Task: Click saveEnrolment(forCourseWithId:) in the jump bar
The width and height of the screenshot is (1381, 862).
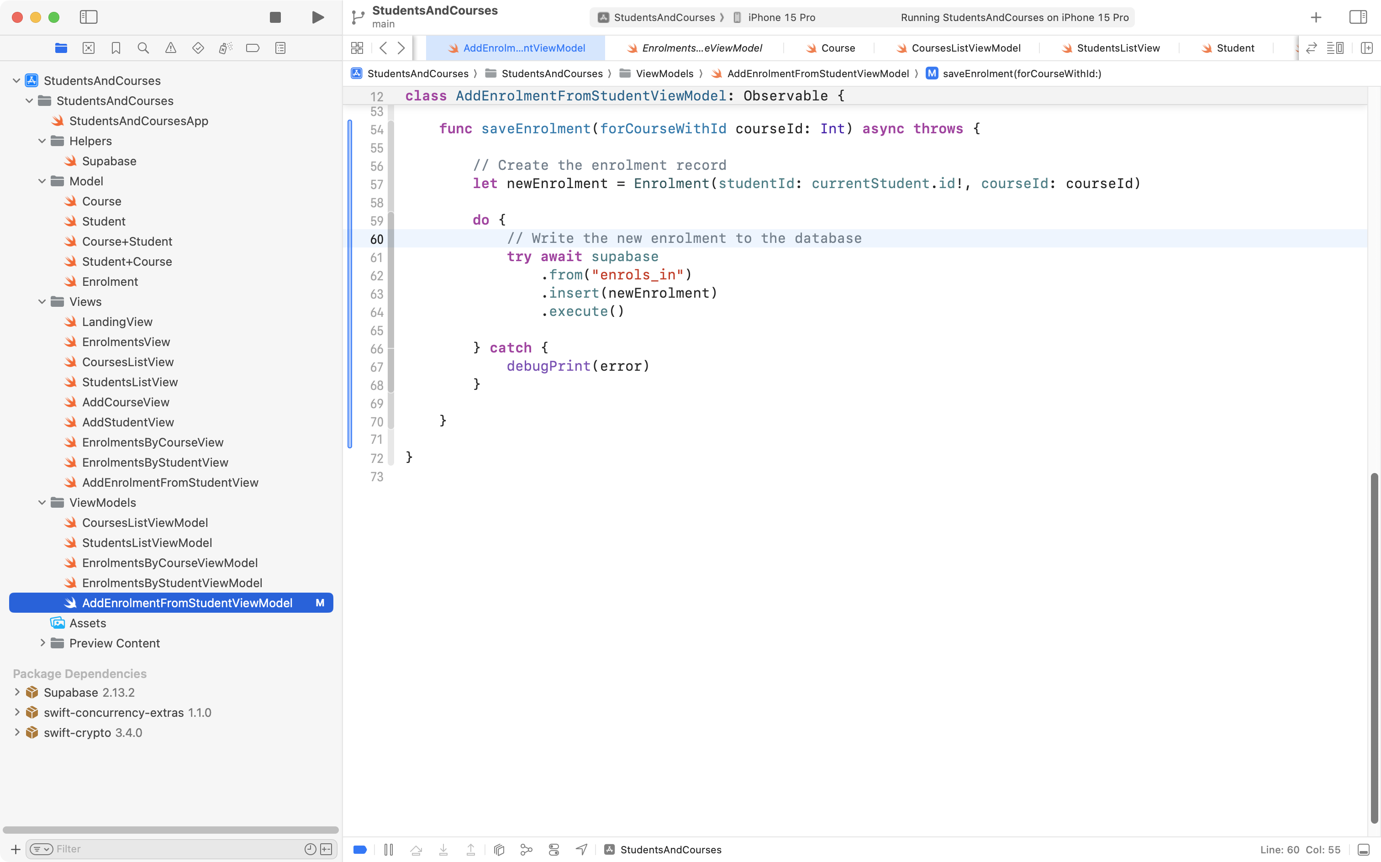Action: coord(1022,74)
